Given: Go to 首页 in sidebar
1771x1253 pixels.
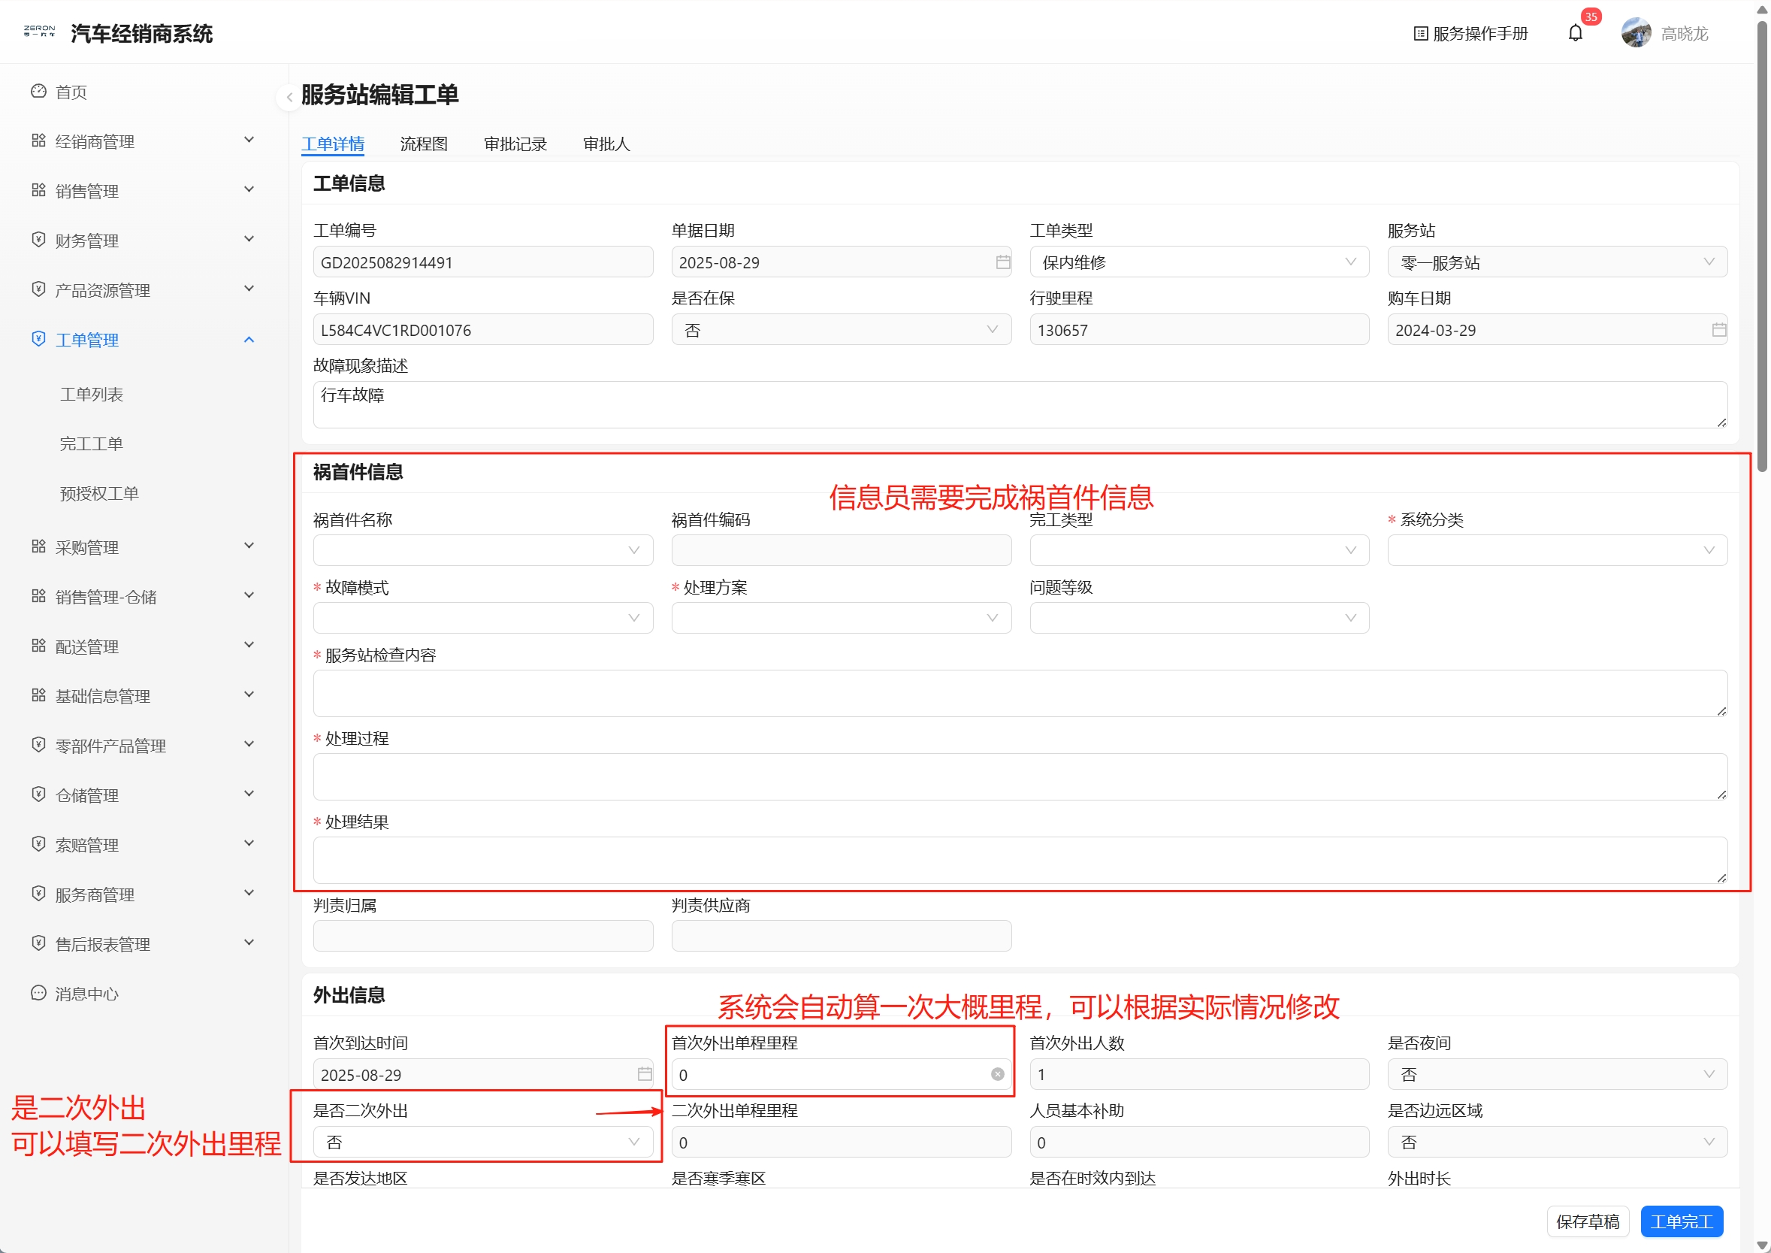Looking at the screenshot, I should (71, 92).
